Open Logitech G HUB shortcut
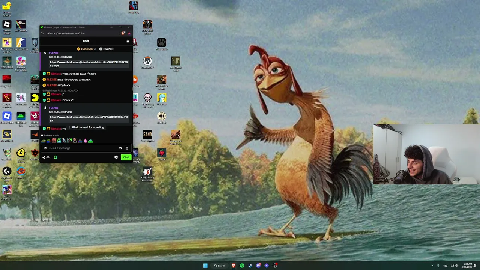The image size is (480, 270). [x=7, y=174]
